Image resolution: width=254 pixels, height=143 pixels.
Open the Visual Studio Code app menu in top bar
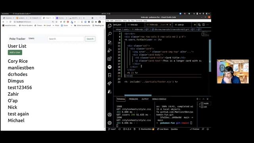(21, 14)
